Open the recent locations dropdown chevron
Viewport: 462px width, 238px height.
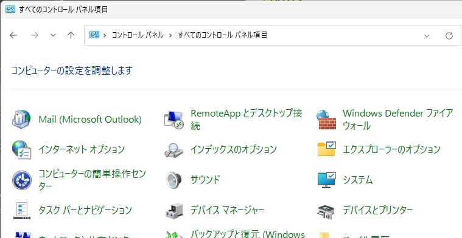[53, 35]
